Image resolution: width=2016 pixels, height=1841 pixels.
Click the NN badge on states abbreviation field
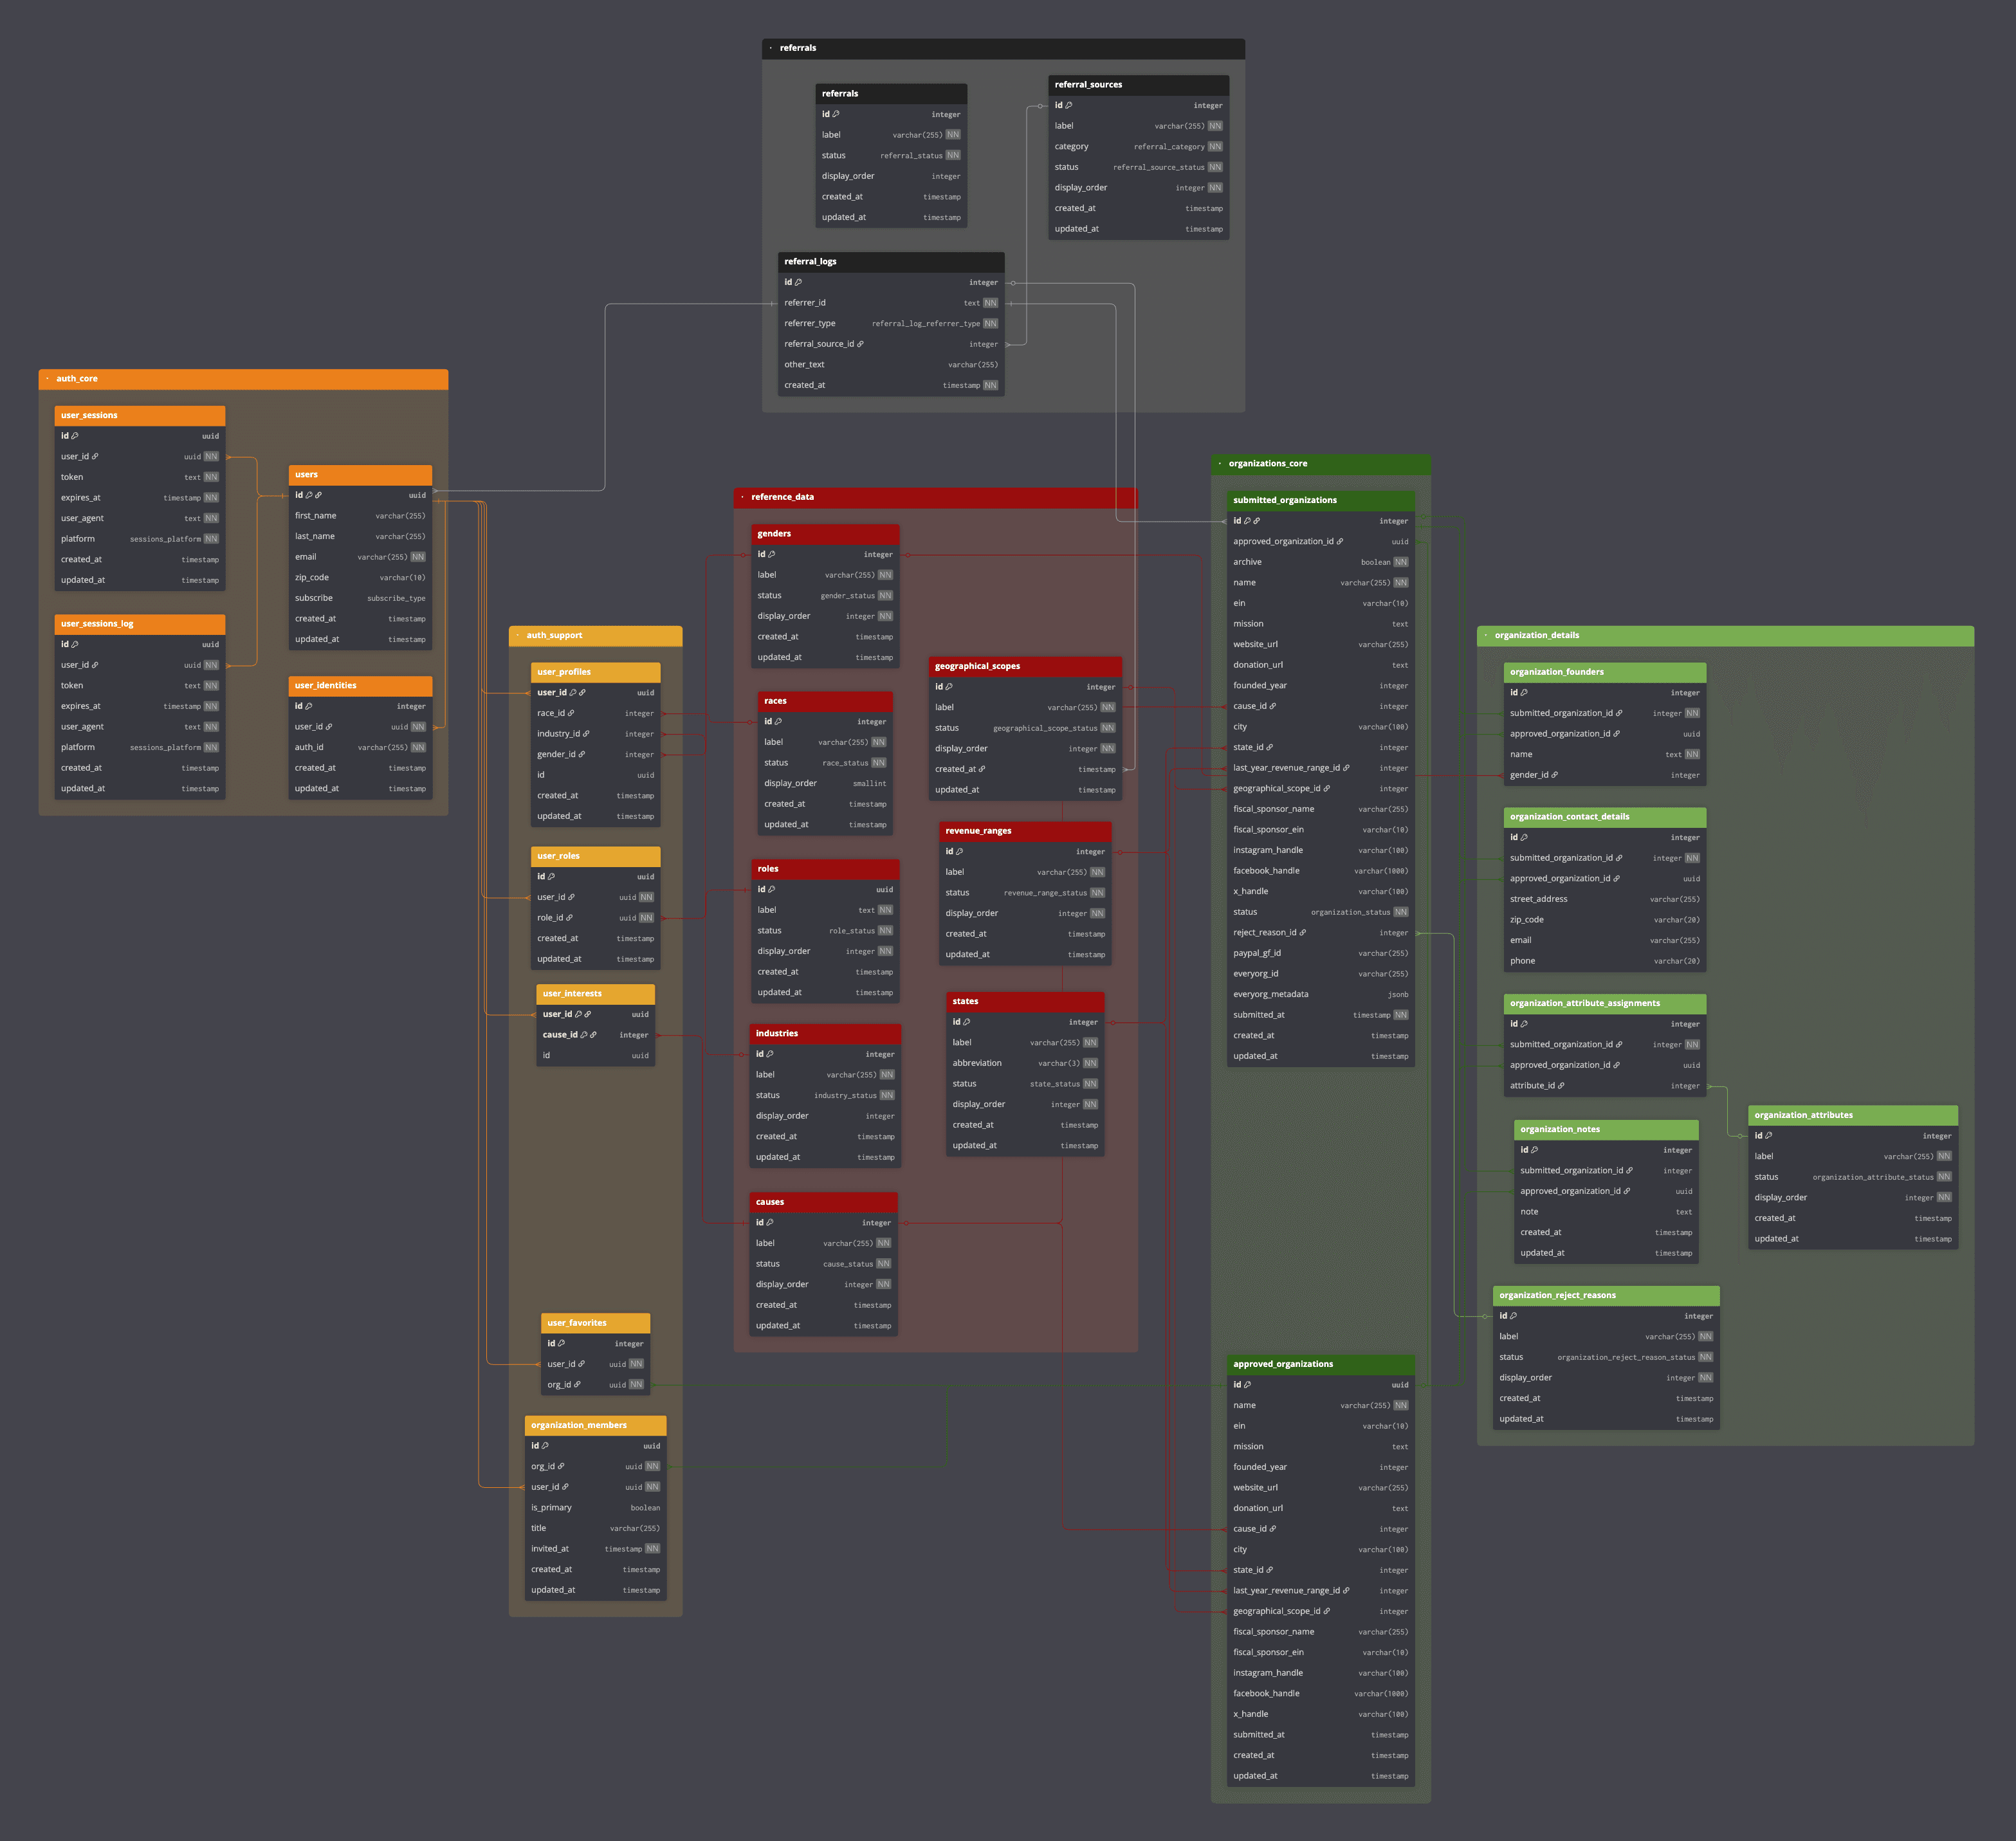pos(1090,1063)
